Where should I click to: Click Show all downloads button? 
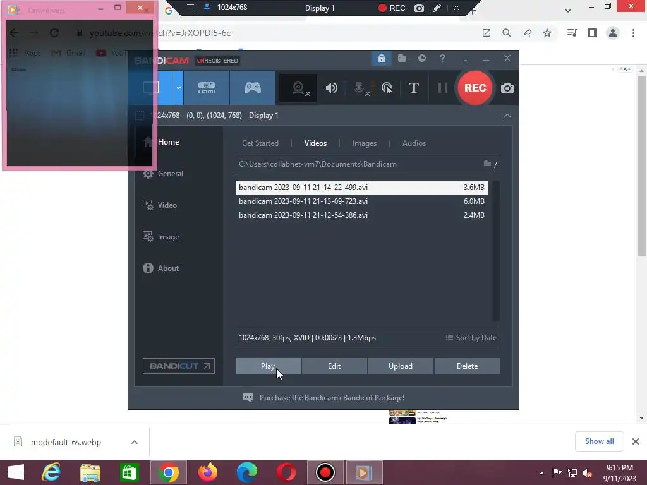click(x=599, y=441)
